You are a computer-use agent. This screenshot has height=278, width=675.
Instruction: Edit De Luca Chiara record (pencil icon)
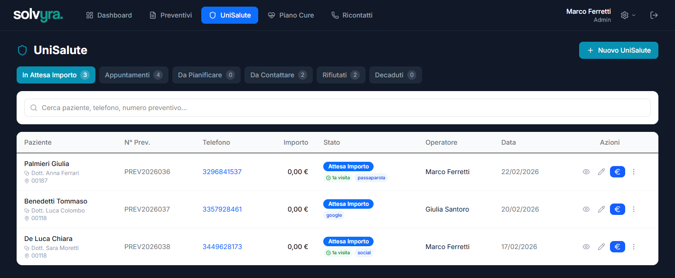tap(601, 247)
